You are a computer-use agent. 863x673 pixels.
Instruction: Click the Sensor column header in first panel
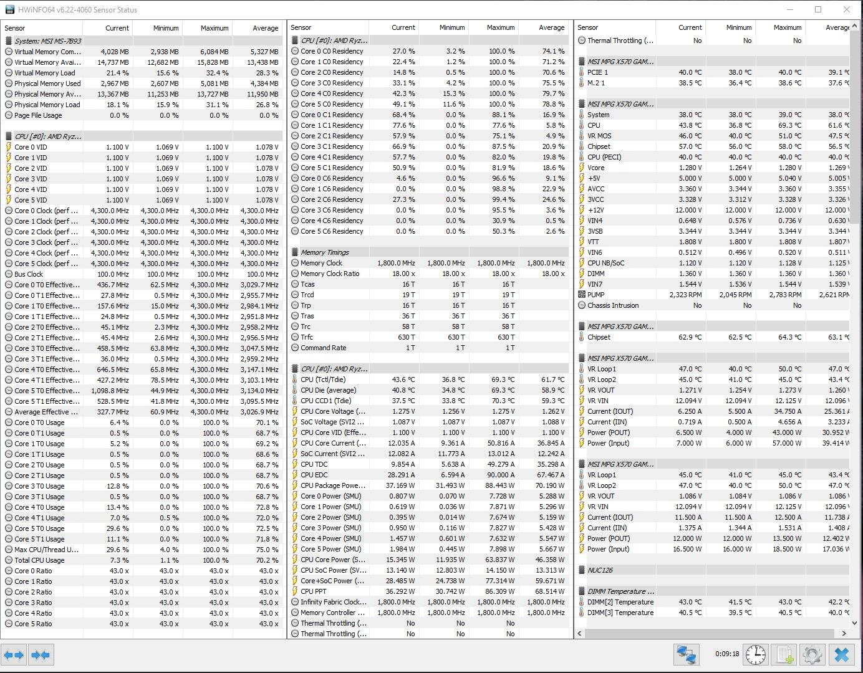42,28
